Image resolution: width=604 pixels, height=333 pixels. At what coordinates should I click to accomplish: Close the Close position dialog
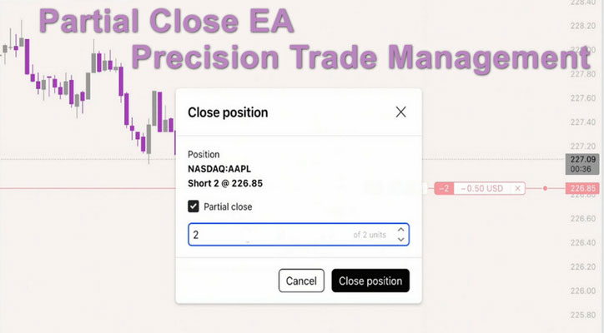(400, 112)
